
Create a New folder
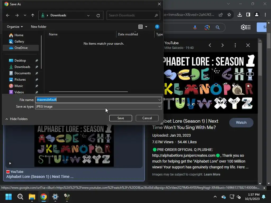(39, 27)
